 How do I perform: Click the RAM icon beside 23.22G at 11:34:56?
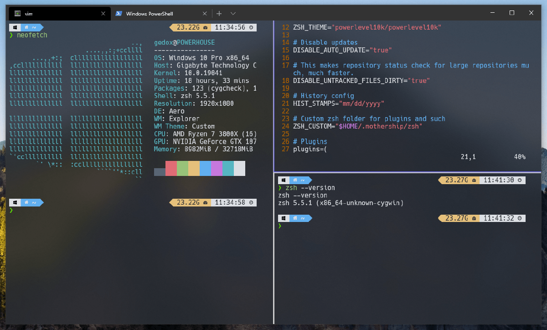[206, 27]
